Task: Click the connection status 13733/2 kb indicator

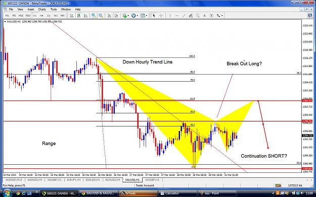Action: pyautogui.click(x=295, y=185)
